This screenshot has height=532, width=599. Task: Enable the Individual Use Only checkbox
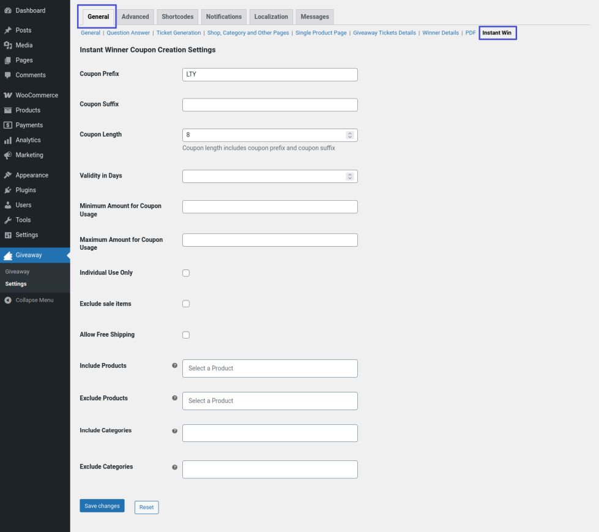[x=186, y=273]
